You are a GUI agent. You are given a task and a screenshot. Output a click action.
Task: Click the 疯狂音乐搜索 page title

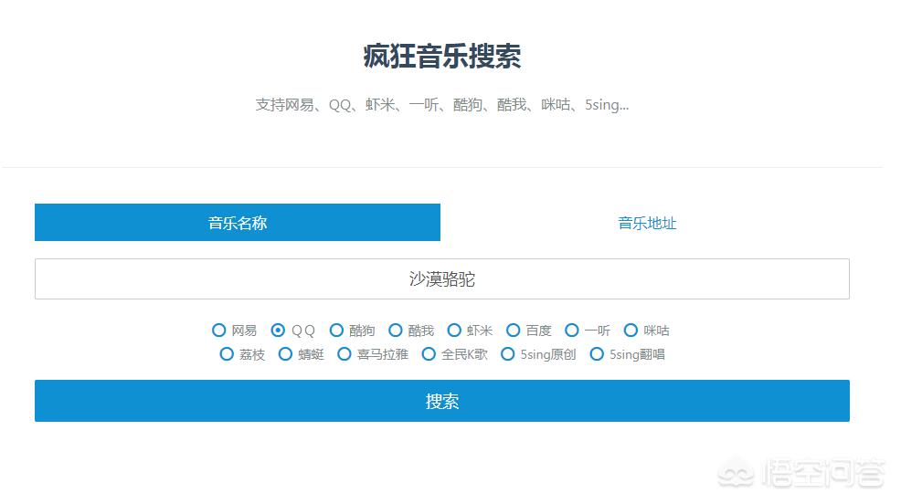point(442,57)
